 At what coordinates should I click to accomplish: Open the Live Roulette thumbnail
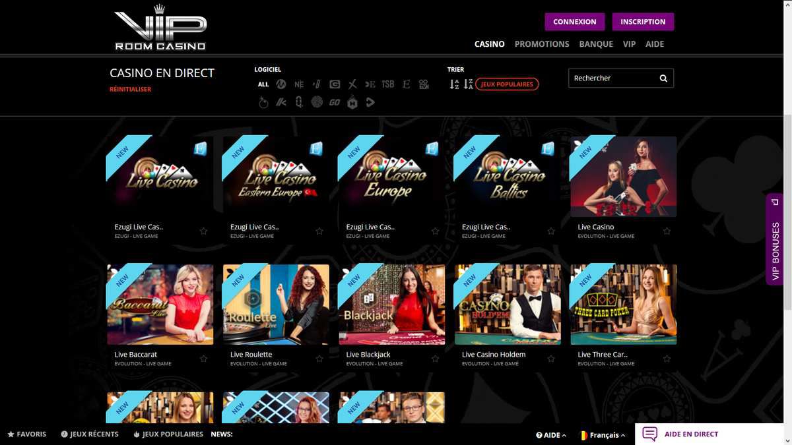tap(276, 305)
